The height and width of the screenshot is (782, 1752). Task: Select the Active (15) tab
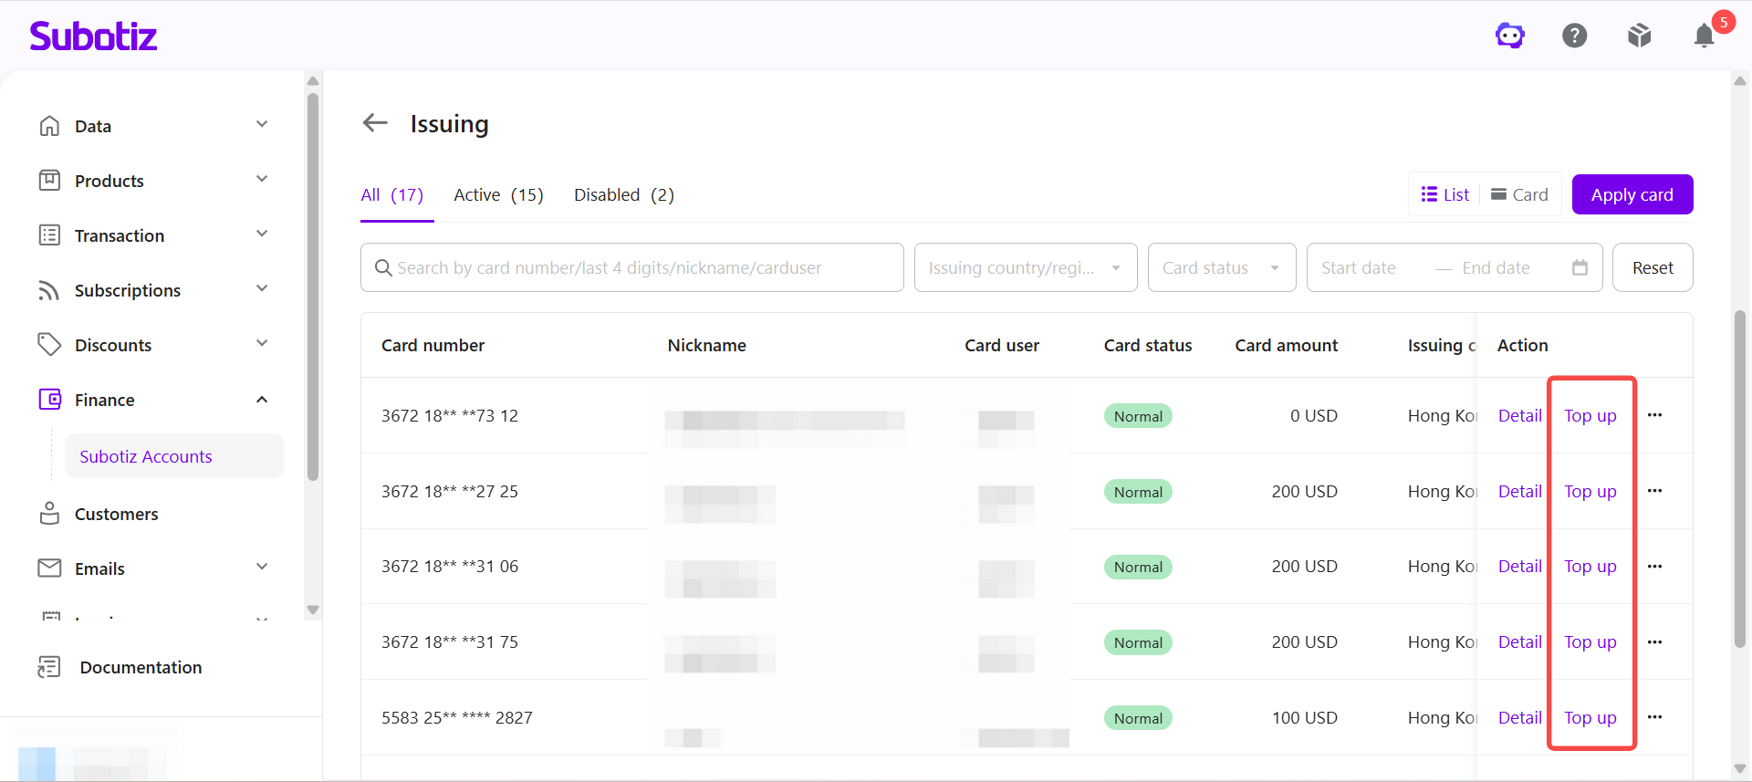[498, 194]
